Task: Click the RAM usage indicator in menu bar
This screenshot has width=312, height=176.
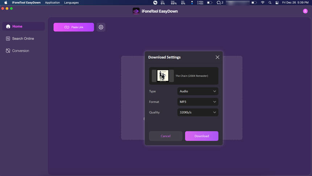Action: [x=174, y=3]
